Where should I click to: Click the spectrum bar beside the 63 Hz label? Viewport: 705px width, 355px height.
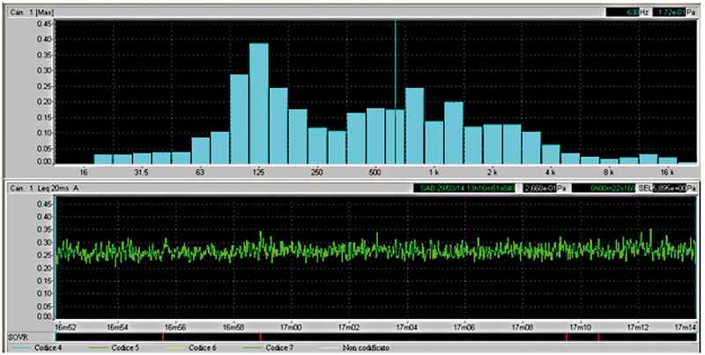[201, 151]
